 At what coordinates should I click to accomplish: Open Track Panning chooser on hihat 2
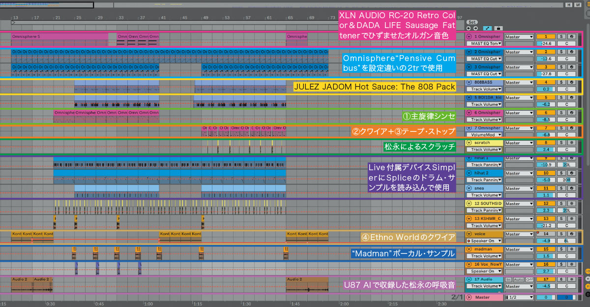[484, 180]
